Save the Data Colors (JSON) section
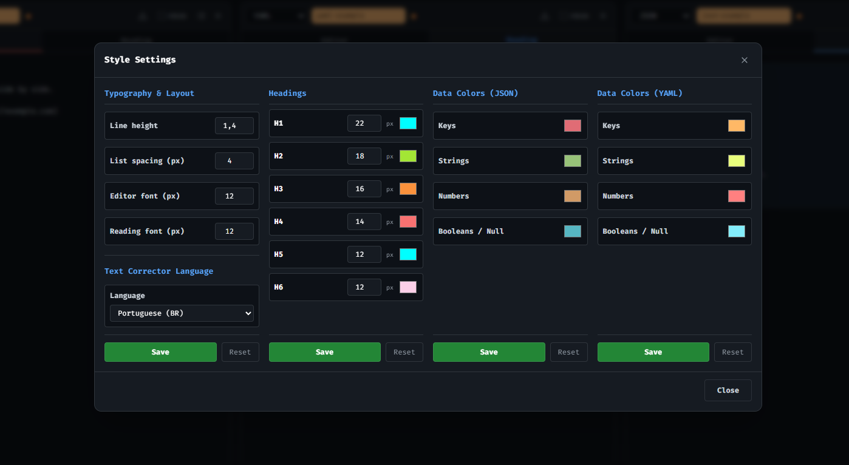Image resolution: width=849 pixels, height=465 pixels. click(488, 352)
